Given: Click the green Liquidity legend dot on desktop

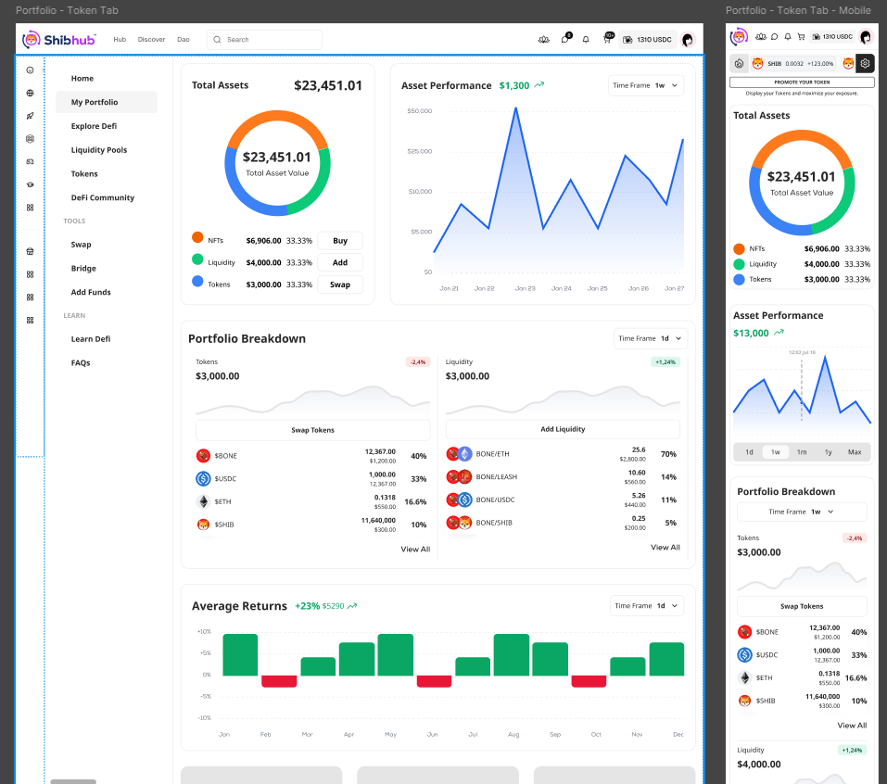Looking at the screenshot, I should coord(197,259).
